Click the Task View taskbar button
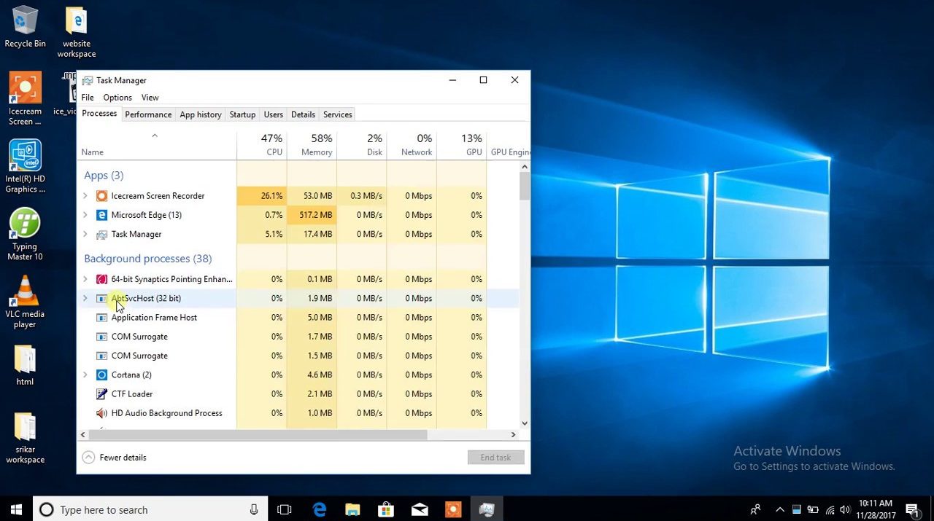 point(285,510)
